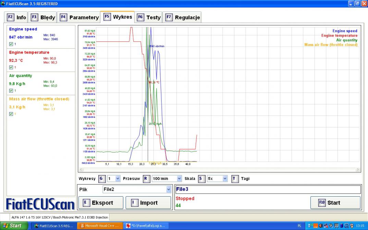Click the G key icon beside Wykresy

coord(101,179)
